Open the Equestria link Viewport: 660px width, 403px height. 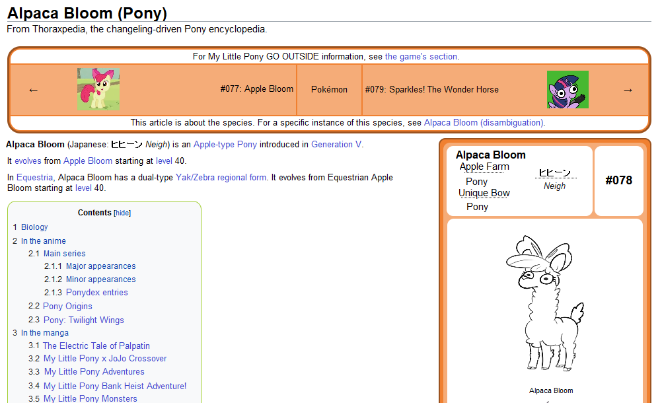[34, 177]
